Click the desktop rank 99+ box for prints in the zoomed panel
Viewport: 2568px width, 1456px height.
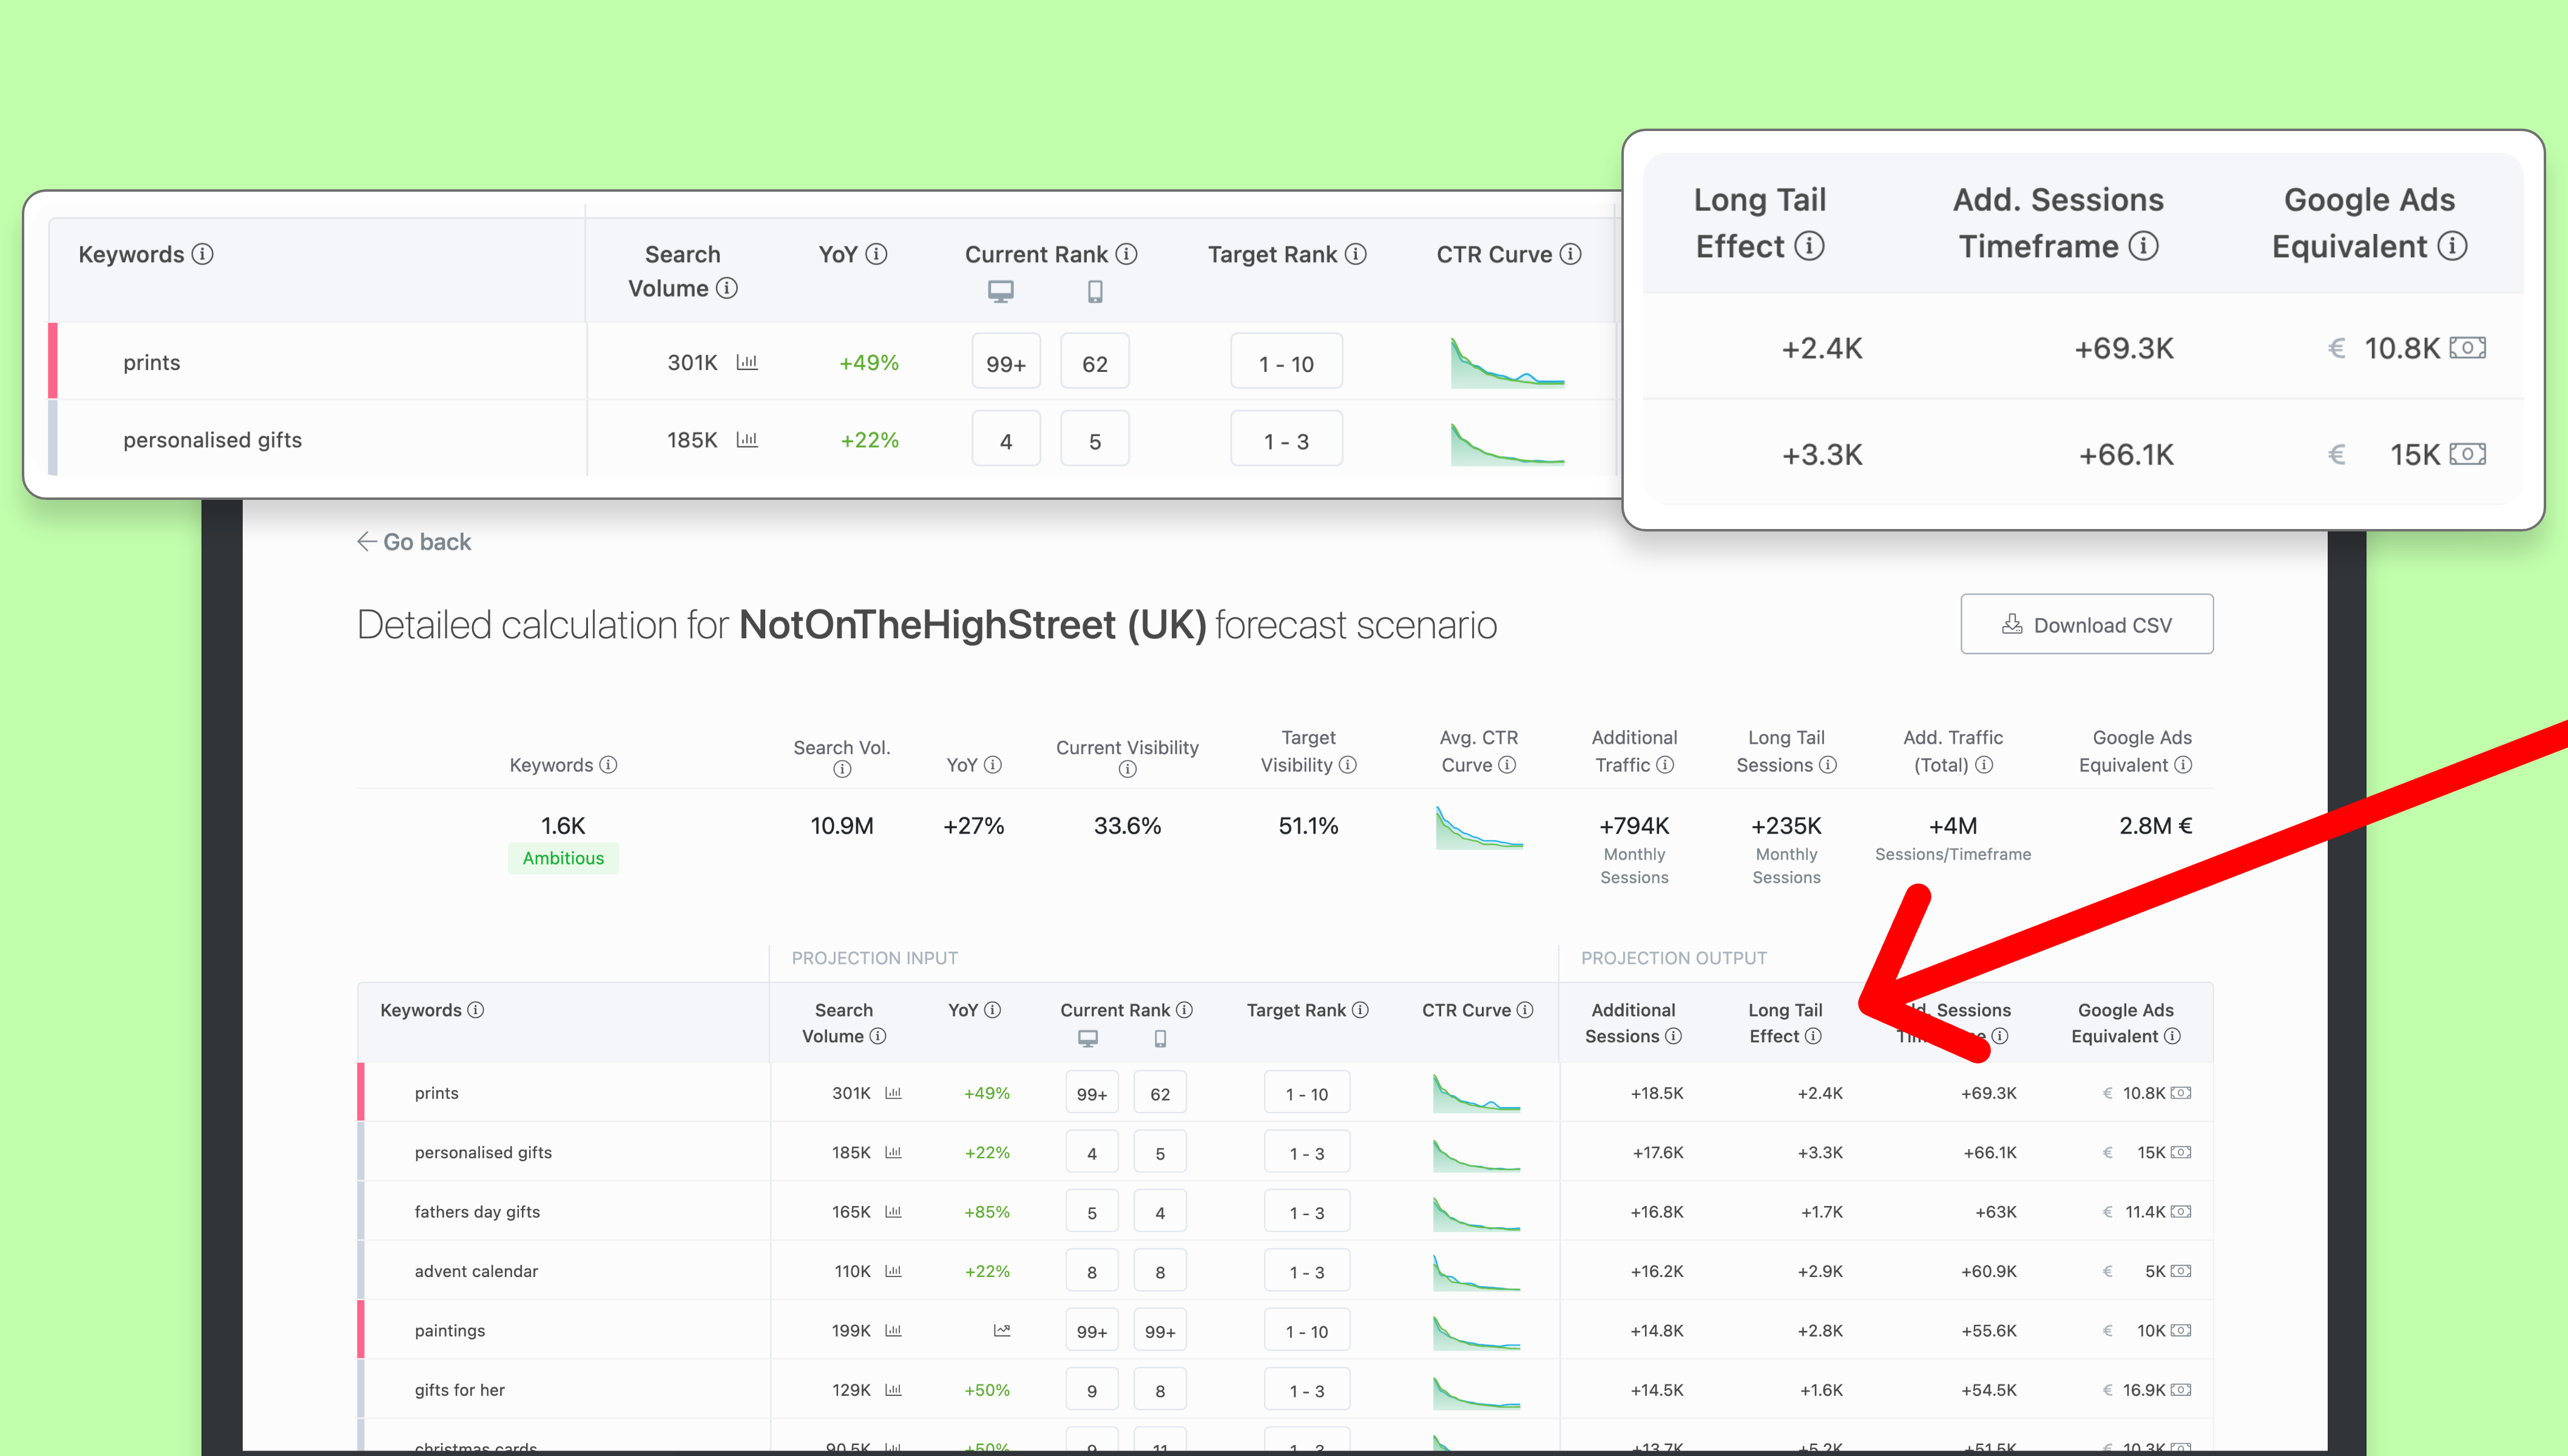click(x=1006, y=361)
